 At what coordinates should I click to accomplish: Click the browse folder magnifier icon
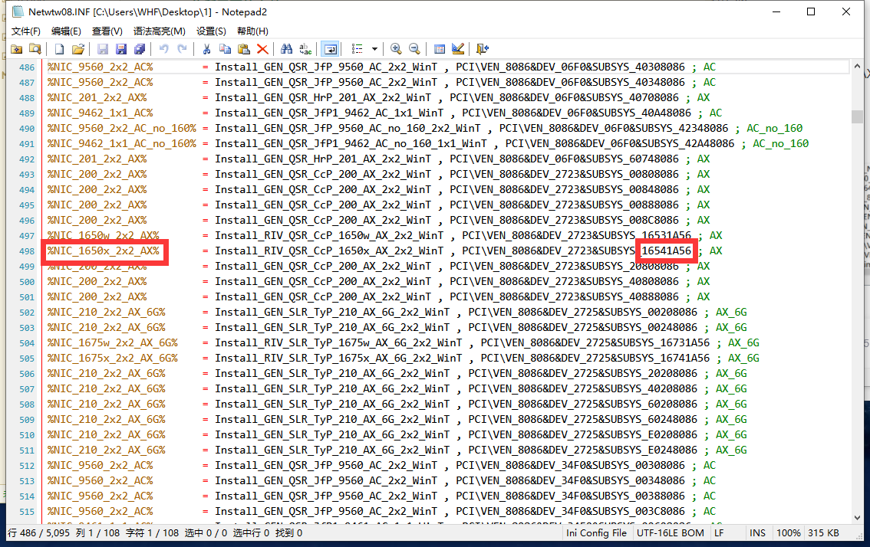click(35, 49)
